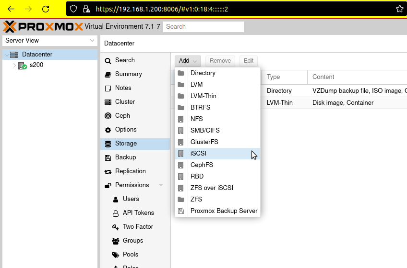Click the browser forward arrow
The width and height of the screenshot is (407, 268).
tap(28, 9)
